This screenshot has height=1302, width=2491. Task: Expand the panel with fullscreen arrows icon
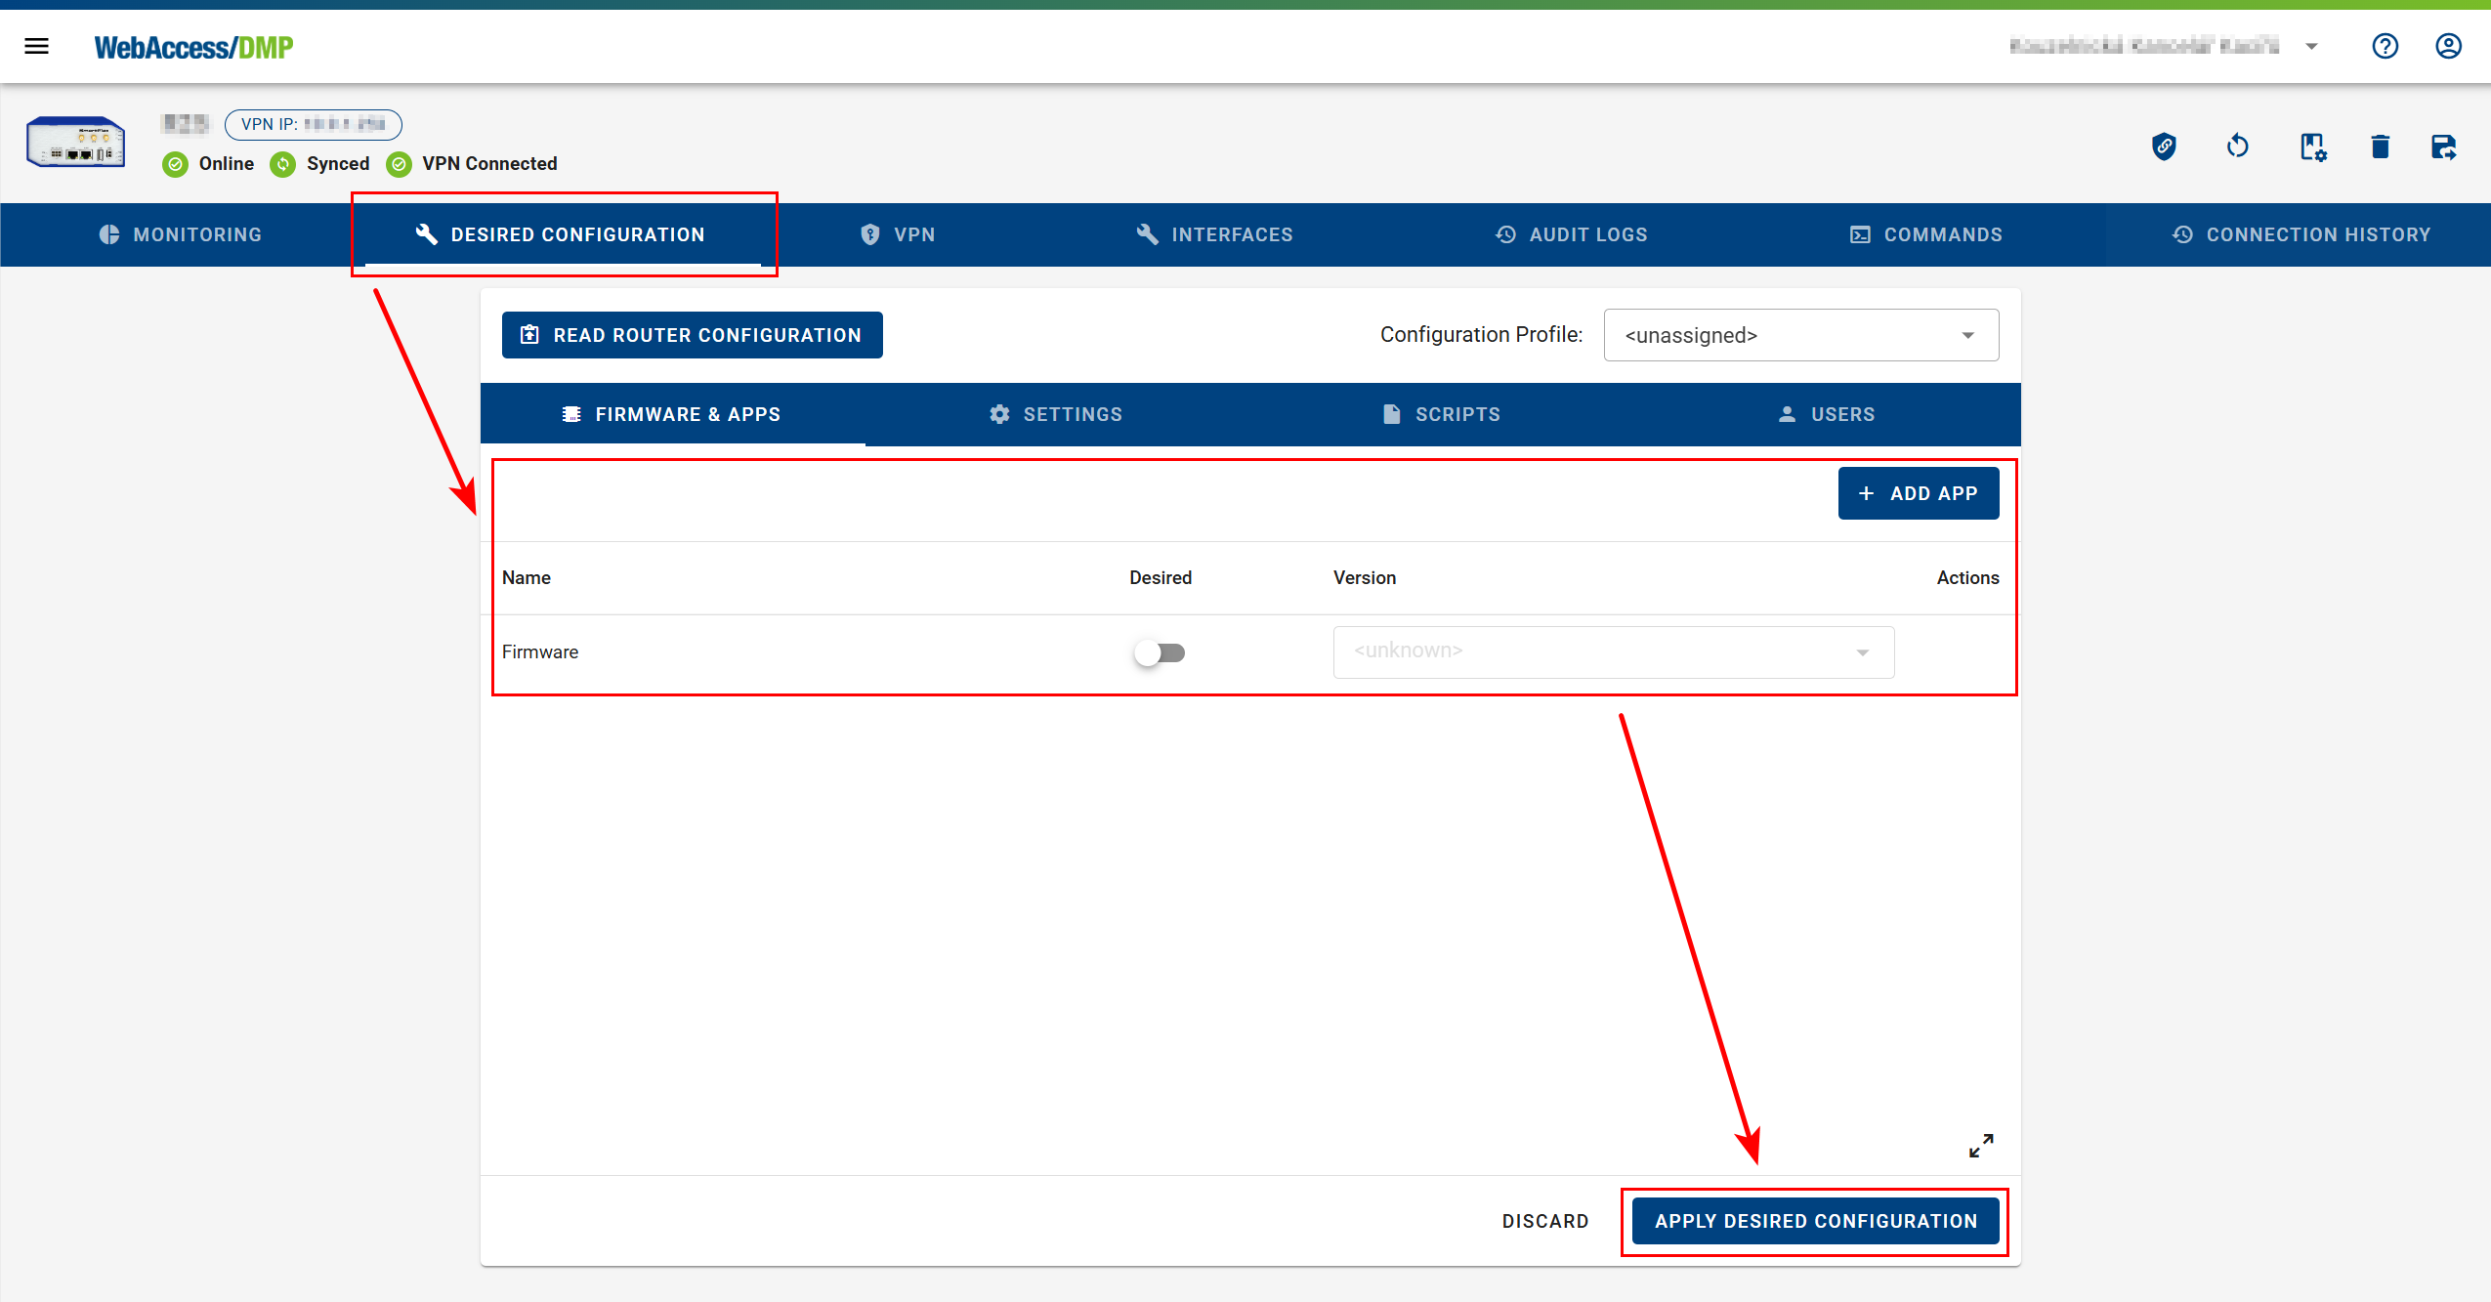click(1981, 1145)
